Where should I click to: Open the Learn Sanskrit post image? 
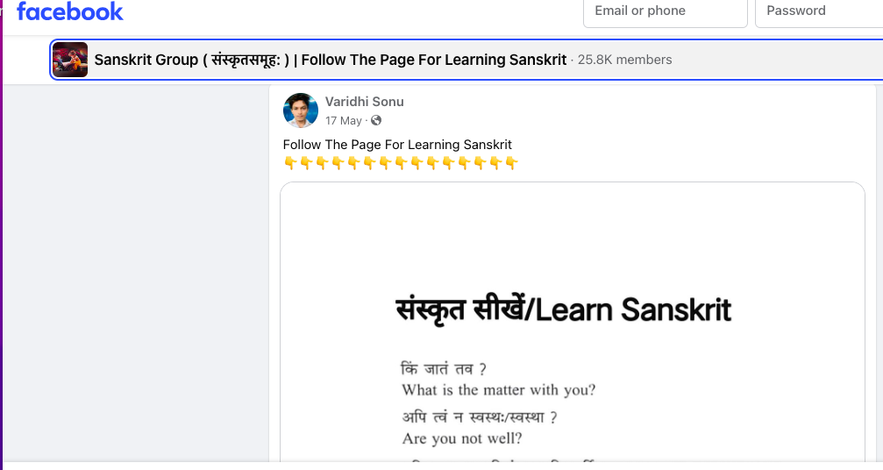click(x=572, y=322)
